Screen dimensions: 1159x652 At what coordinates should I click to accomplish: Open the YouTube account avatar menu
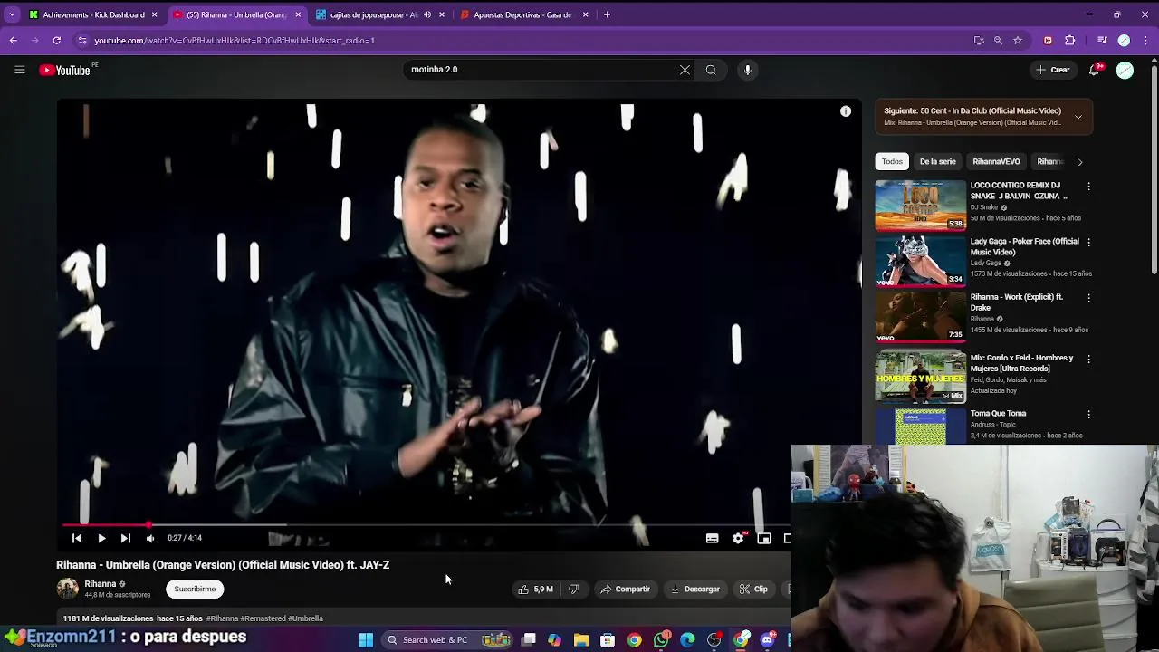1125,70
